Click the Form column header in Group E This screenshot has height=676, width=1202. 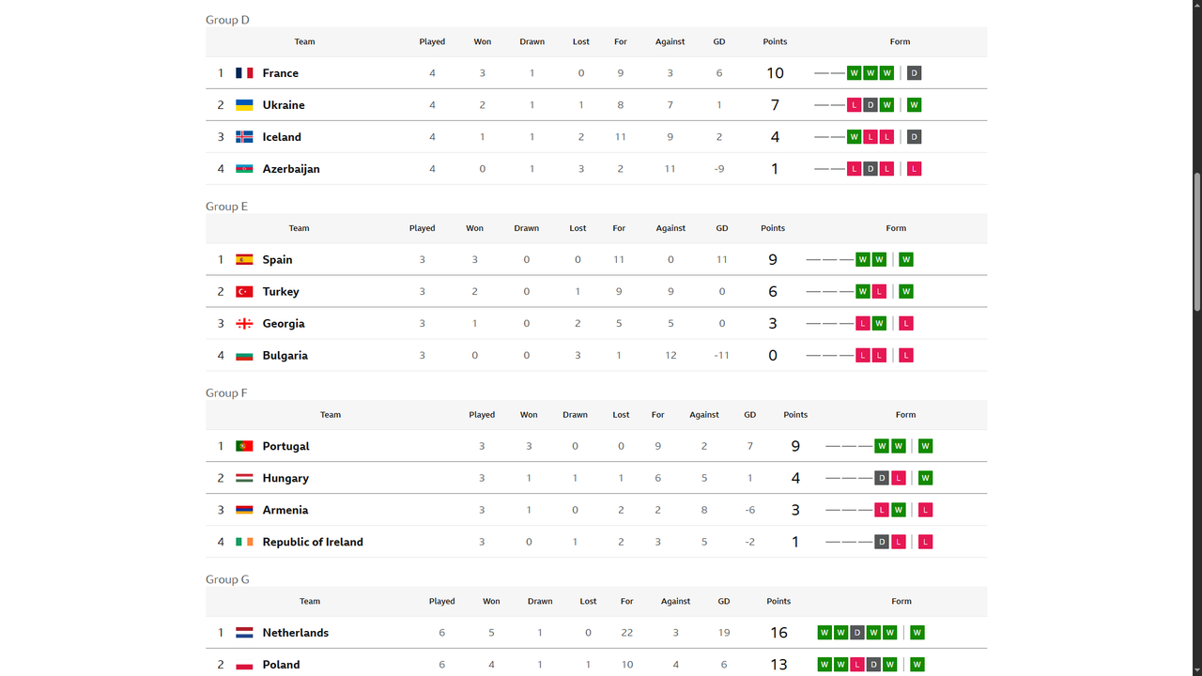pyautogui.click(x=896, y=229)
